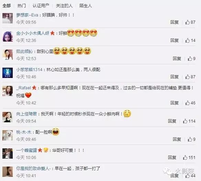
Task: Click thumbs-up icon showing 151 likes
Action: 185,157
